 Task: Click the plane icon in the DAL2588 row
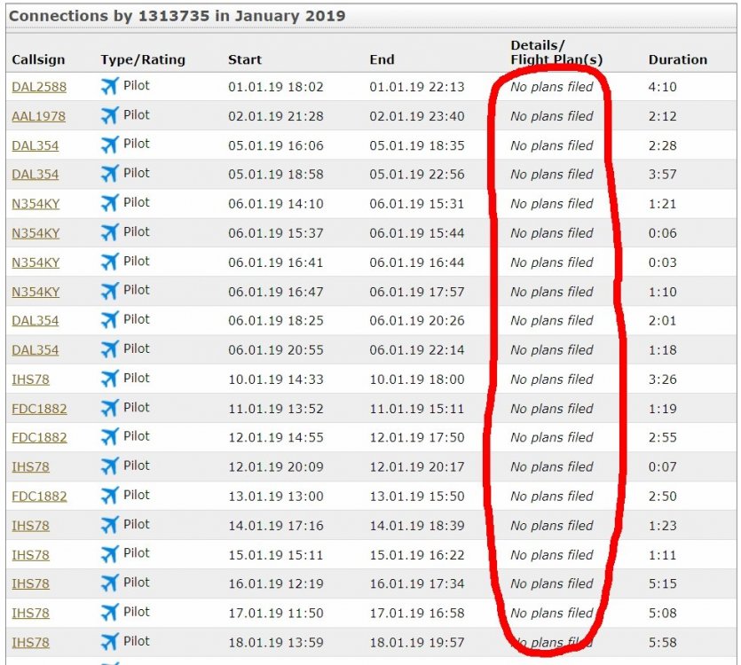point(109,86)
